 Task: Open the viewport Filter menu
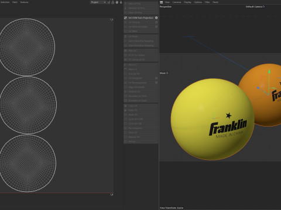pyautogui.click(x=207, y=2)
